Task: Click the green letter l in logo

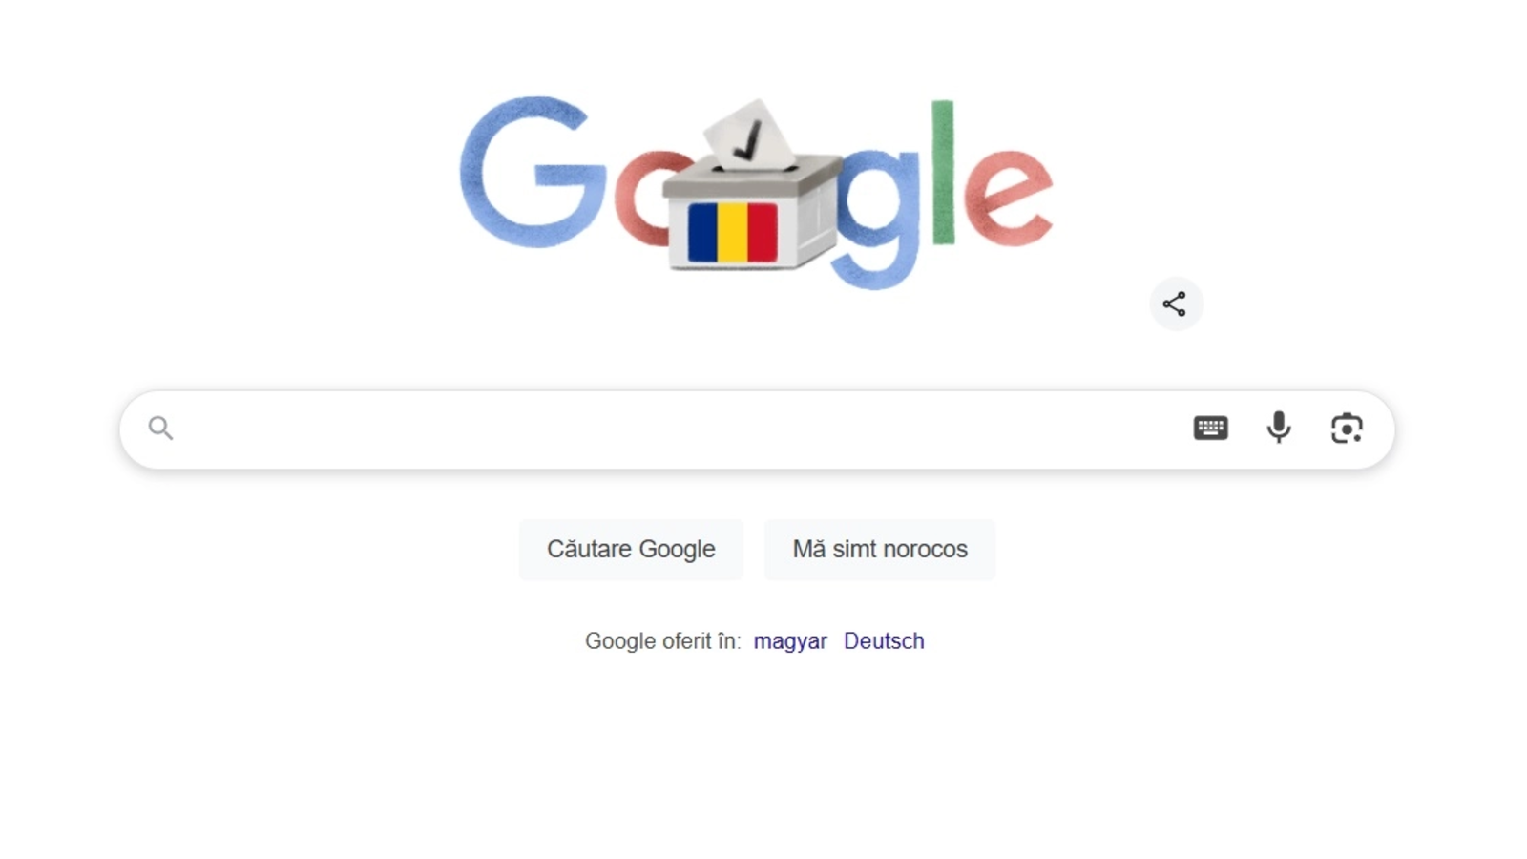Action: coord(943,172)
